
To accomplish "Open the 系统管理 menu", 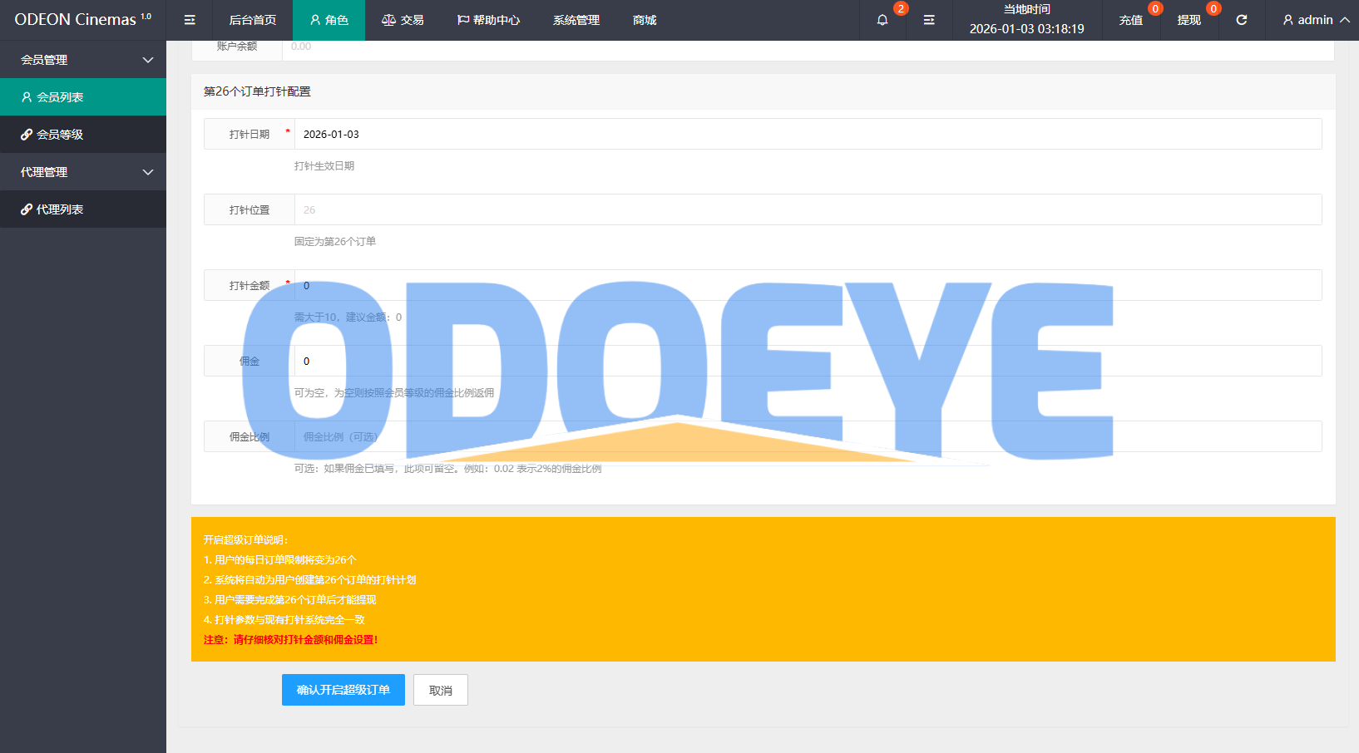I will point(576,20).
